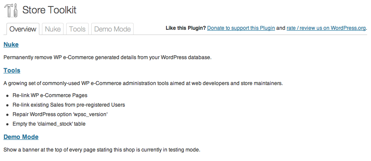Follow the Donate to support this Plugin link
The height and width of the screenshot is (161, 371).
241,28
